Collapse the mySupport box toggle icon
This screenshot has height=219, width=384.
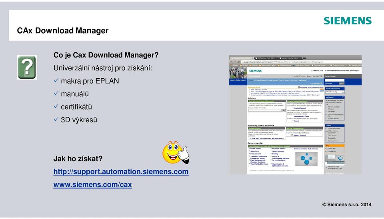point(343,98)
